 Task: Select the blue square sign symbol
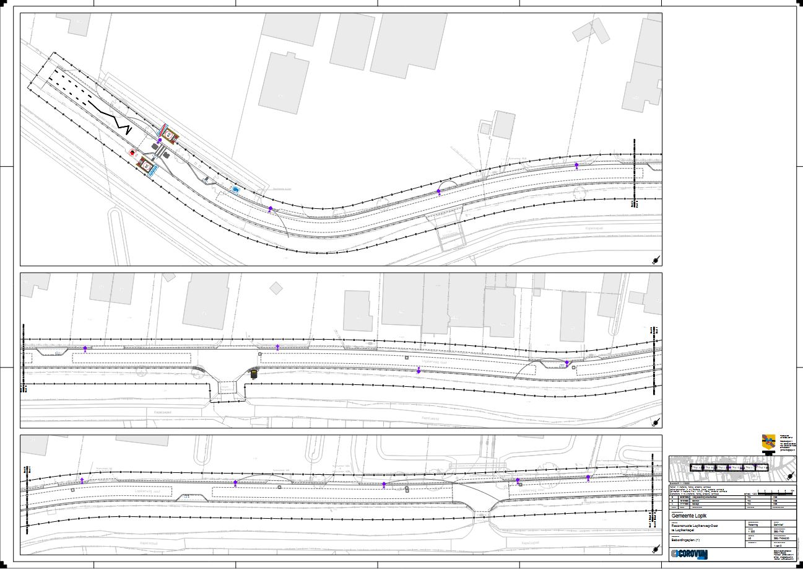click(235, 188)
